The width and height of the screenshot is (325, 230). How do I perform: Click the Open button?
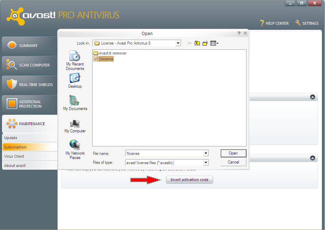click(x=233, y=153)
